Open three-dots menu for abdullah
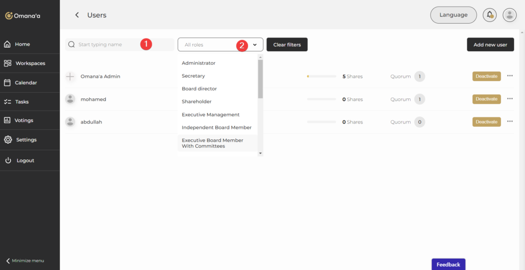The image size is (525, 270). coord(510,121)
